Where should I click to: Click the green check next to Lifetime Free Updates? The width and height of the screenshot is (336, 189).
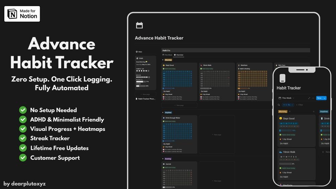tap(23, 148)
